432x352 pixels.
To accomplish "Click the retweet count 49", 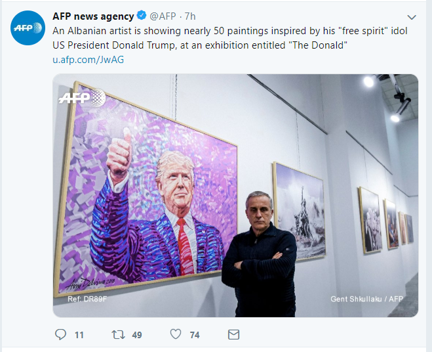I will coord(136,335).
